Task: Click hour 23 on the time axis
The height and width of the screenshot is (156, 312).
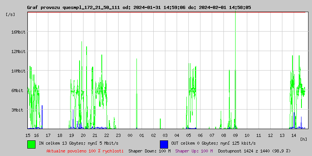Action: (x=118, y=135)
